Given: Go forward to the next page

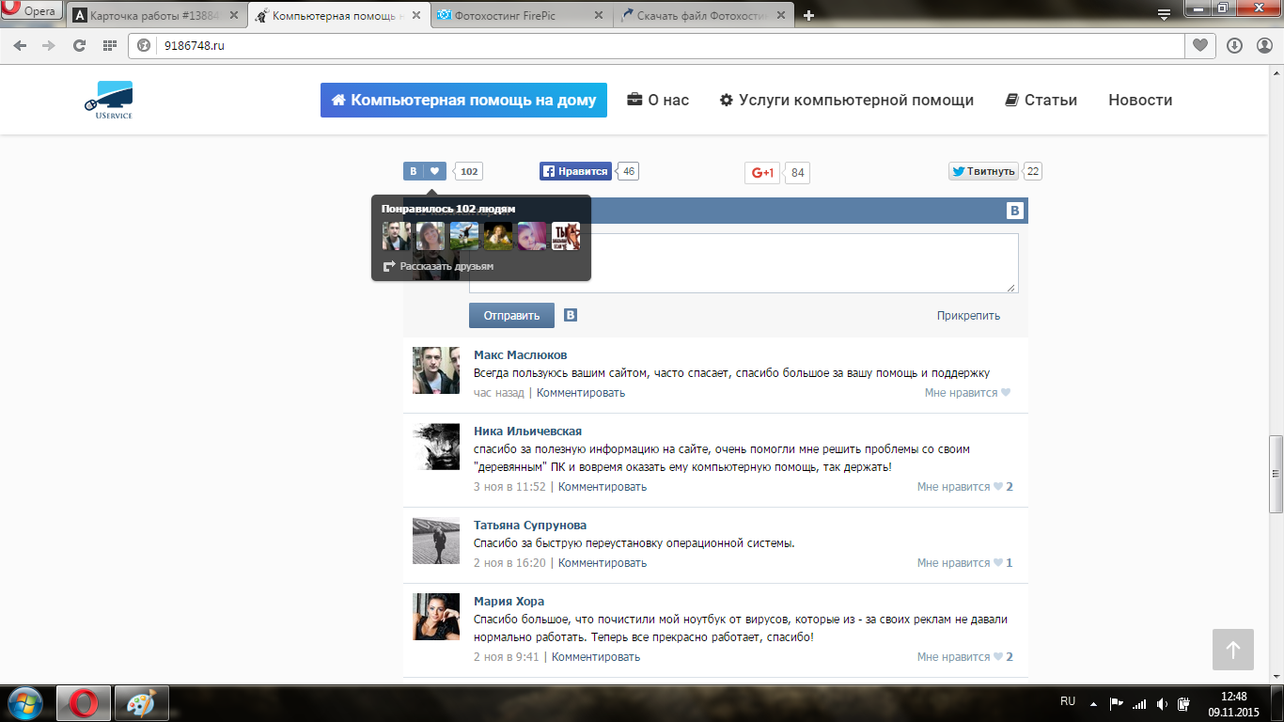Looking at the screenshot, I should click(x=49, y=45).
